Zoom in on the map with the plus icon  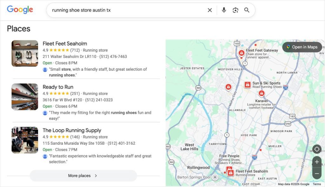pyautogui.click(x=317, y=162)
